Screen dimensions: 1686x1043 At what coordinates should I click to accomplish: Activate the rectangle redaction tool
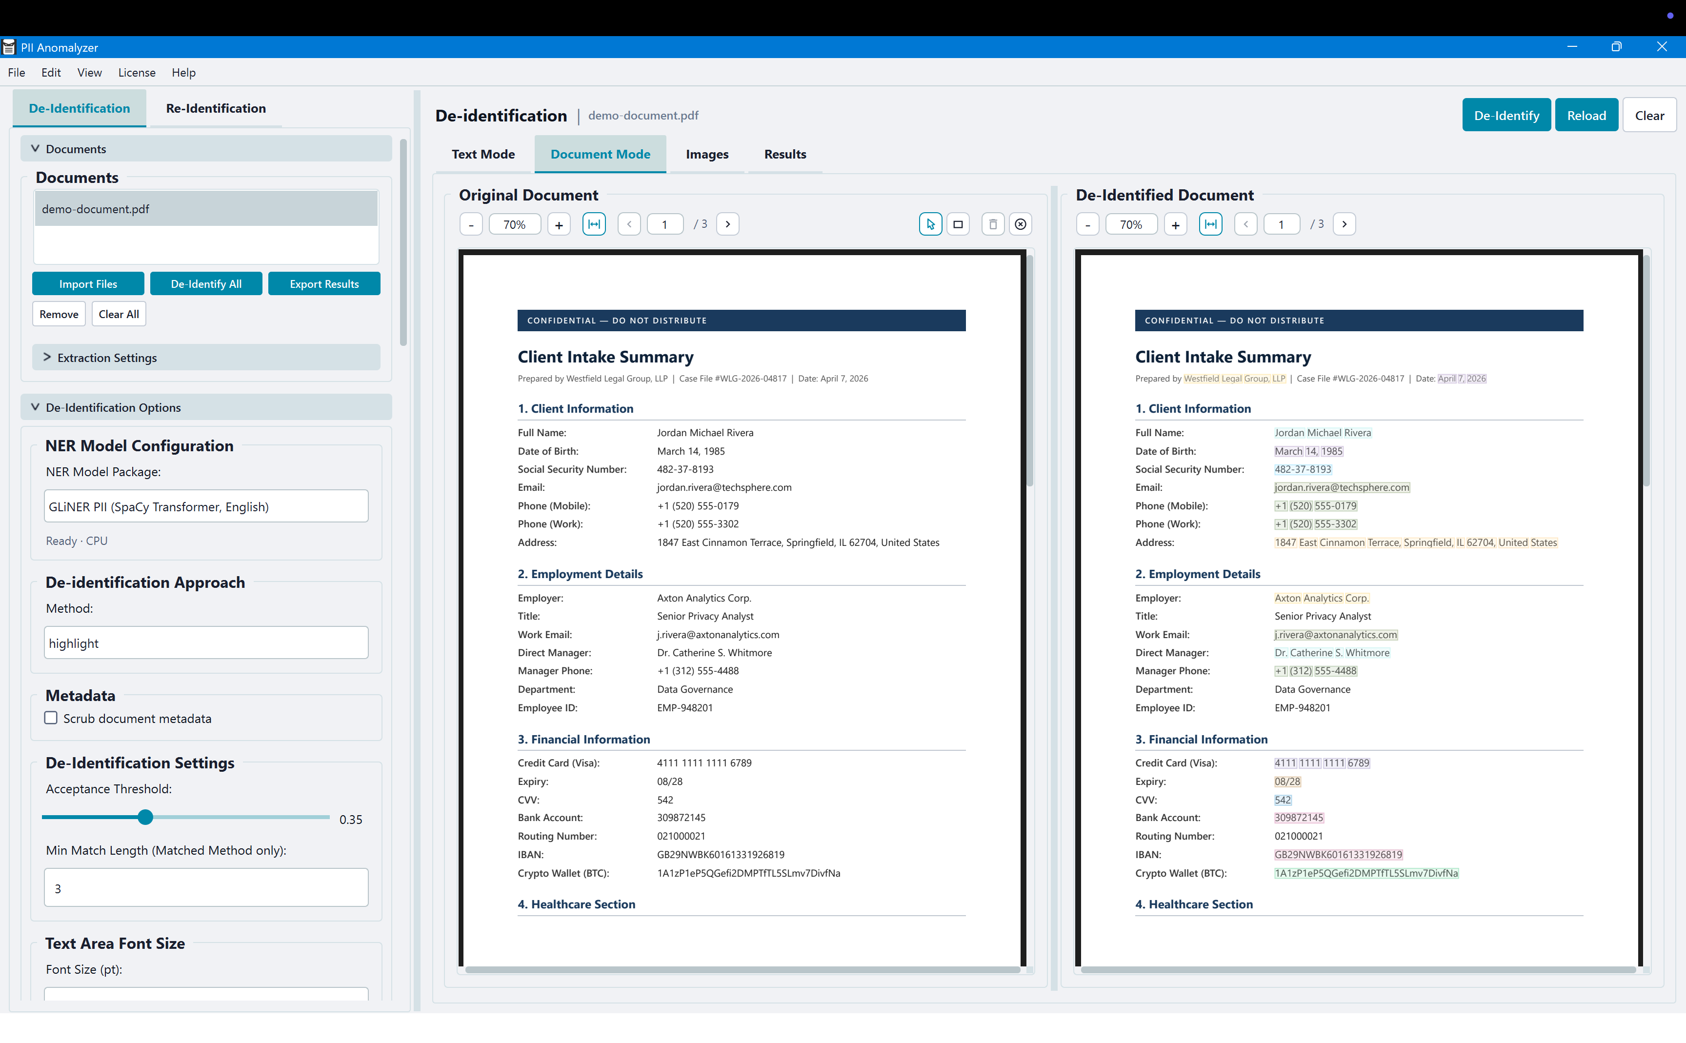point(958,223)
